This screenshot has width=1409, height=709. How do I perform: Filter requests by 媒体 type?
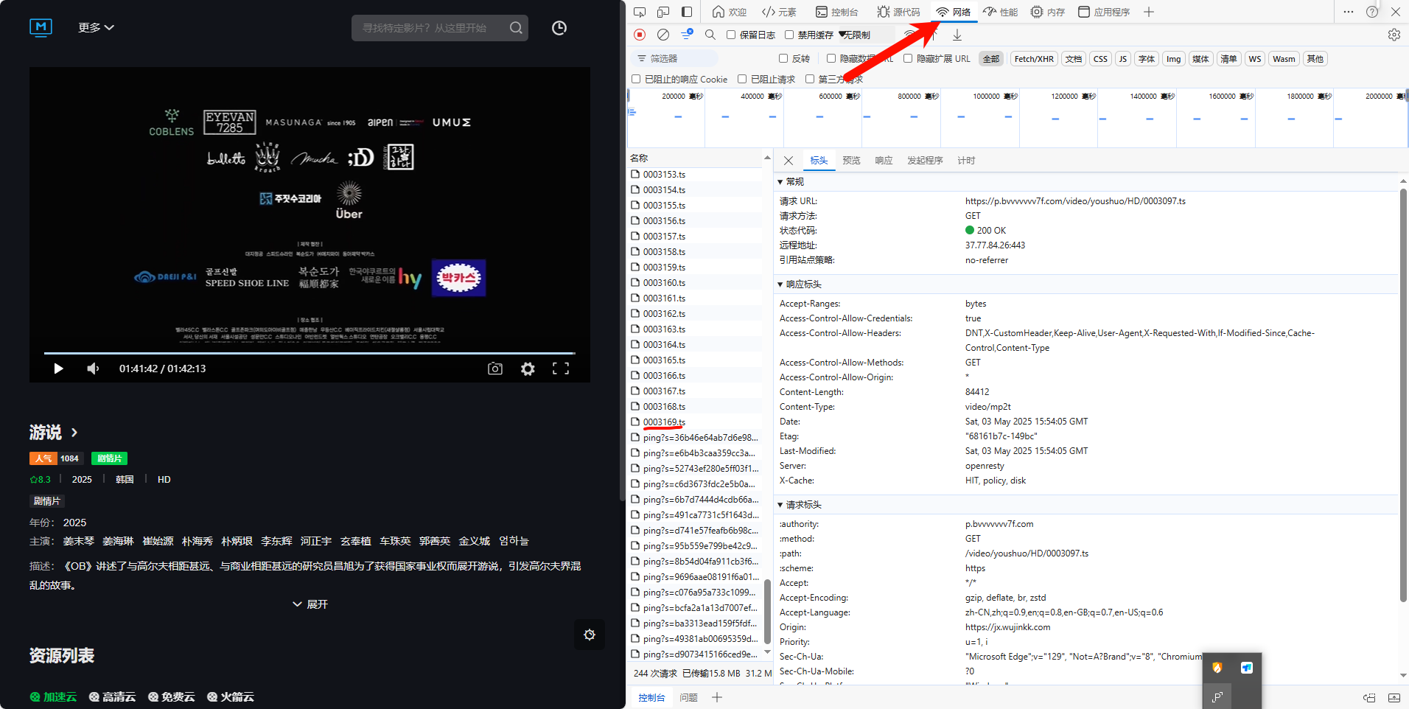point(1200,59)
